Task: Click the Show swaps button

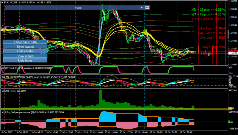Action: [x=25, y=47]
